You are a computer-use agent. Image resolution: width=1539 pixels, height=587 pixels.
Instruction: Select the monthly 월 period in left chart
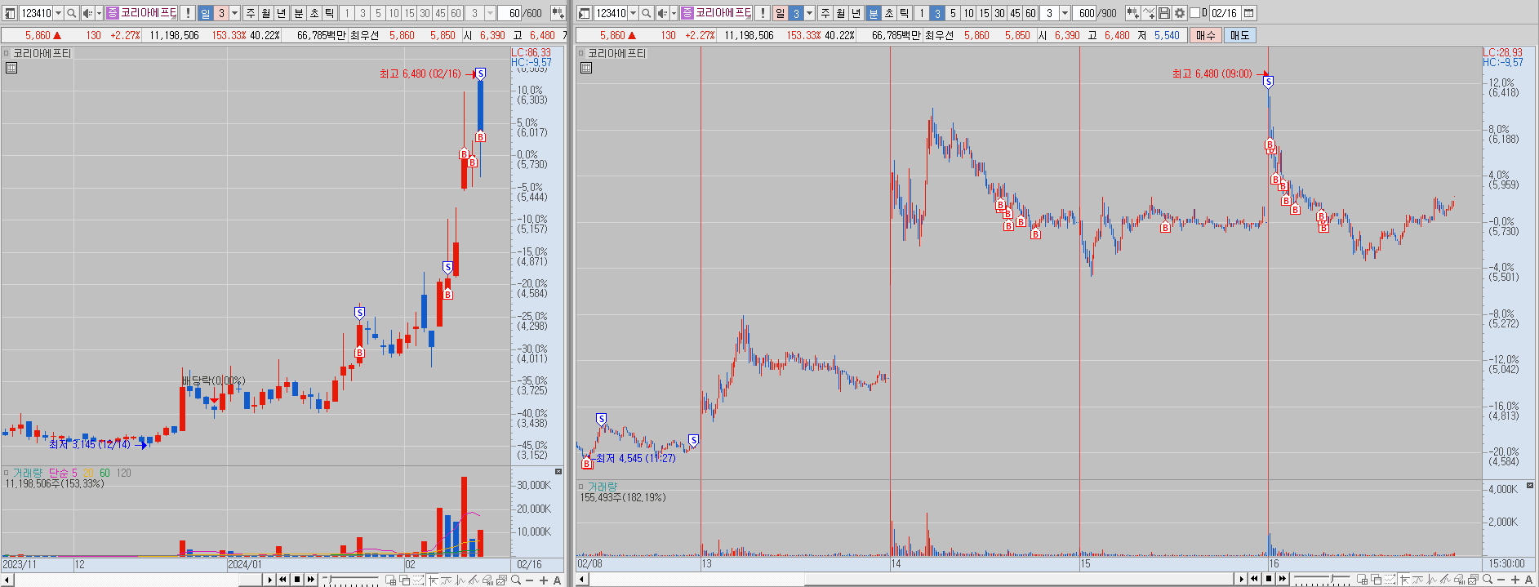pos(266,13)
